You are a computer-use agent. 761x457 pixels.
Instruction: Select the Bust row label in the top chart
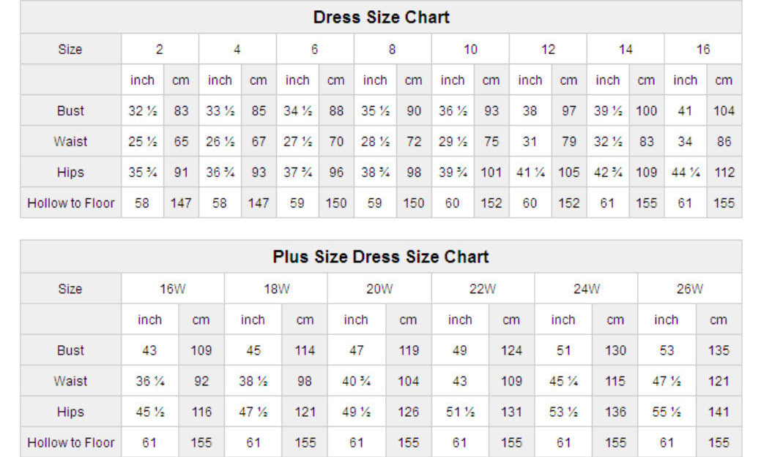click(70, 111)
